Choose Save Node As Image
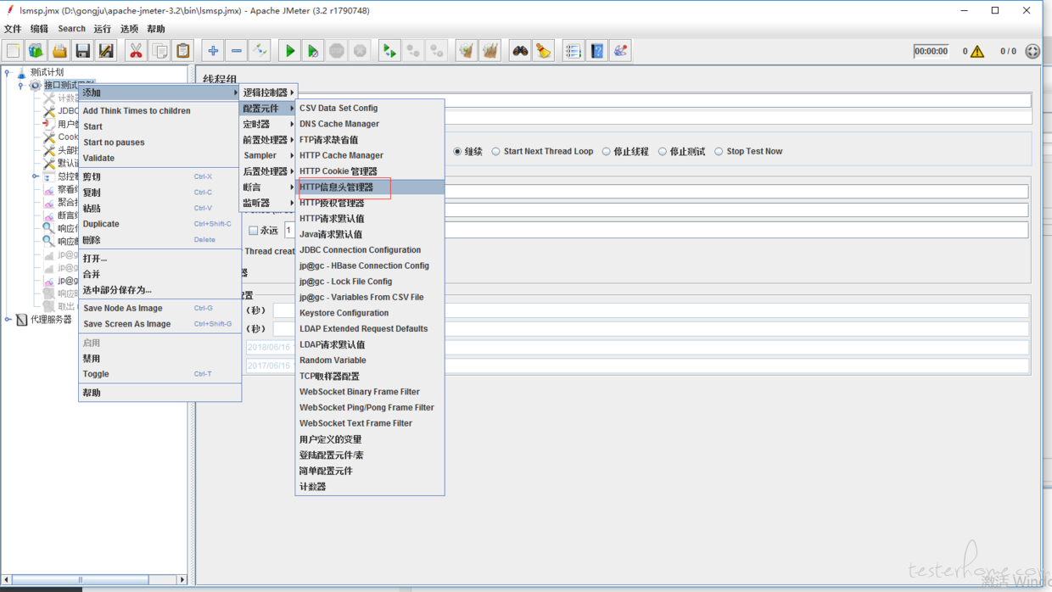Viewport: 1052px width, 592px height. (159, 308)
